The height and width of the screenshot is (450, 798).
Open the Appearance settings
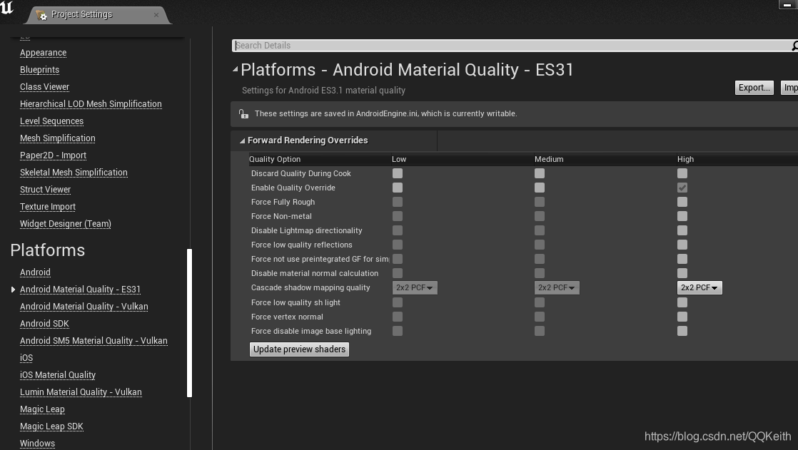pyautogui.click(x=44, y=53)
